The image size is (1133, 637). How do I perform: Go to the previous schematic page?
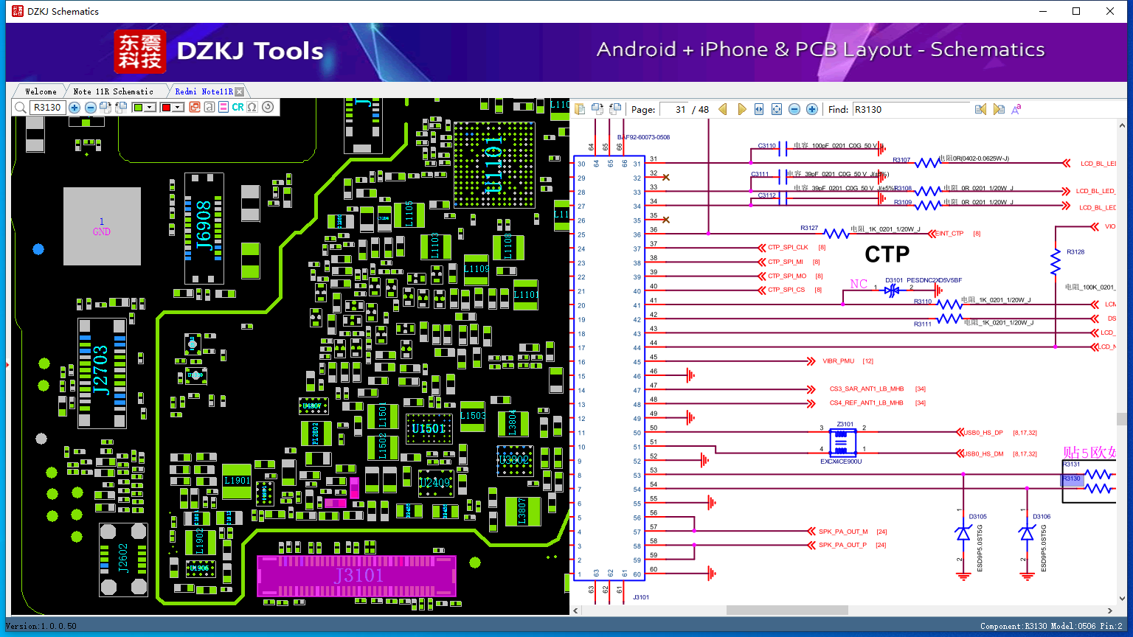pos(723,109)
